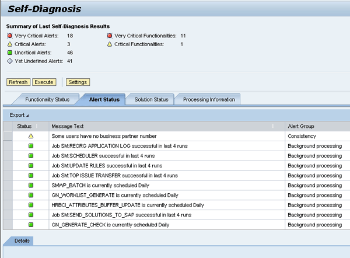Open the Export dropdown menu
350x258 pixels.
19,115
